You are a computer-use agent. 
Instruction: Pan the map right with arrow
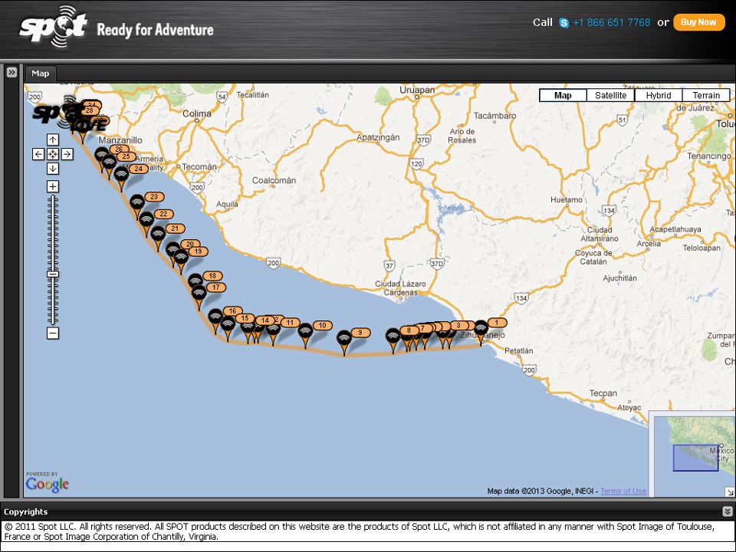67,154
